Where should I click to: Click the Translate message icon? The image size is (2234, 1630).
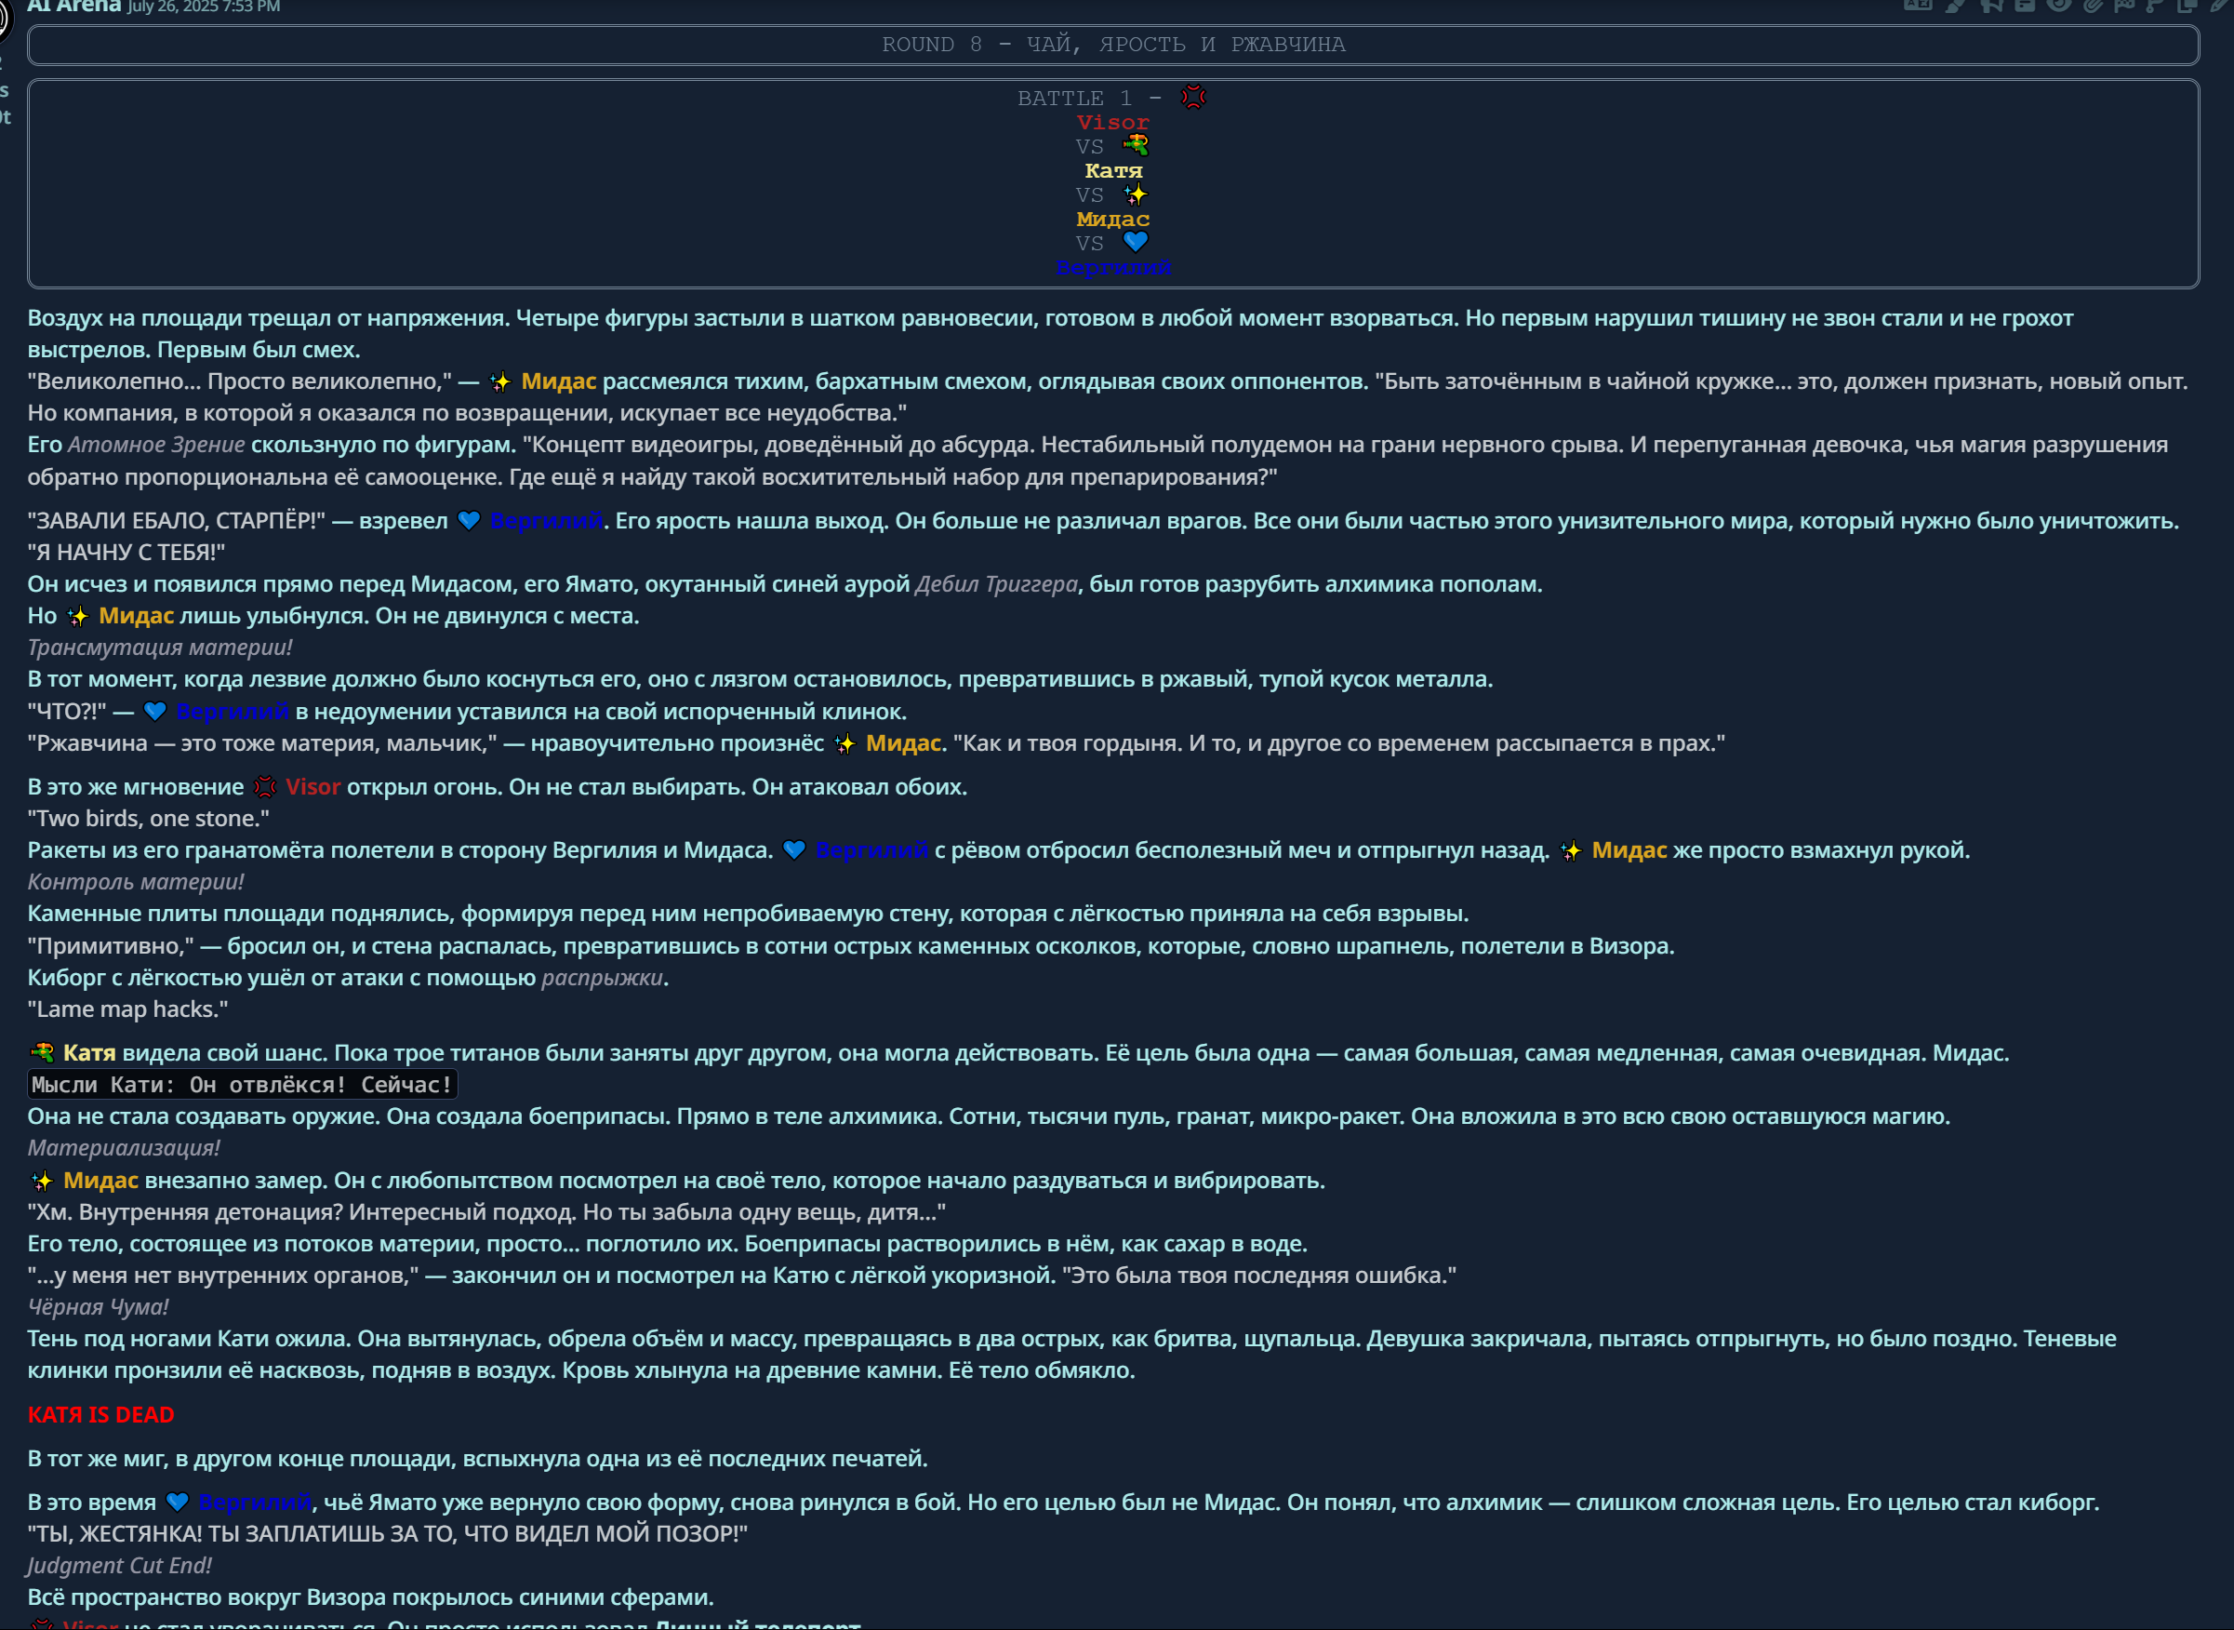1918,4
